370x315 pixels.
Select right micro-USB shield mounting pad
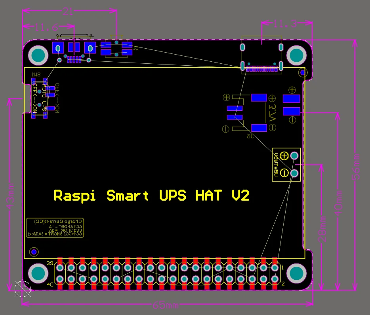pos(90,48)
